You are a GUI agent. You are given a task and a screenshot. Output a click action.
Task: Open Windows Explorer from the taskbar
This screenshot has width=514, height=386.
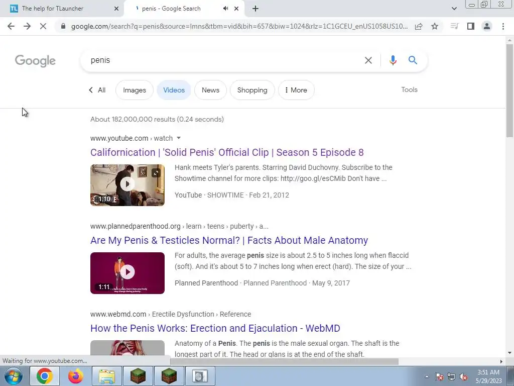pos(107,376)
